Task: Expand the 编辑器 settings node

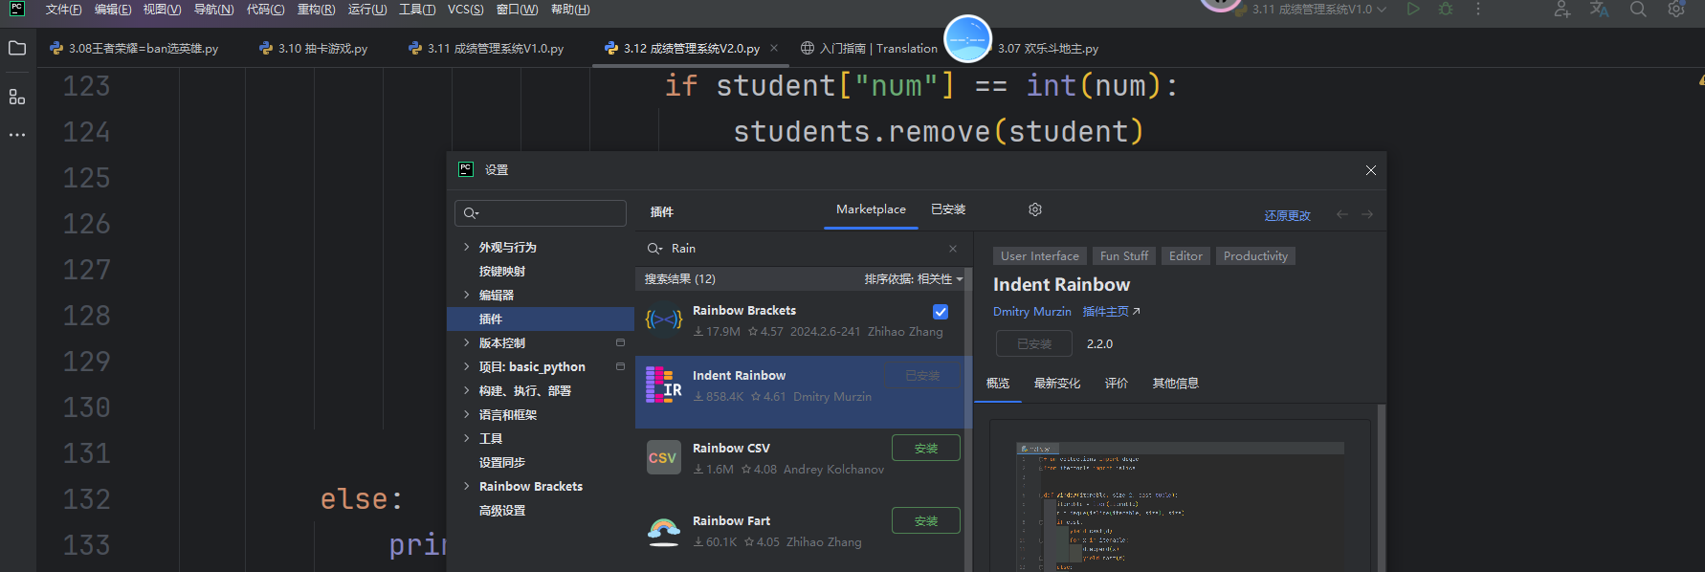Action: (x=467, y=295)
